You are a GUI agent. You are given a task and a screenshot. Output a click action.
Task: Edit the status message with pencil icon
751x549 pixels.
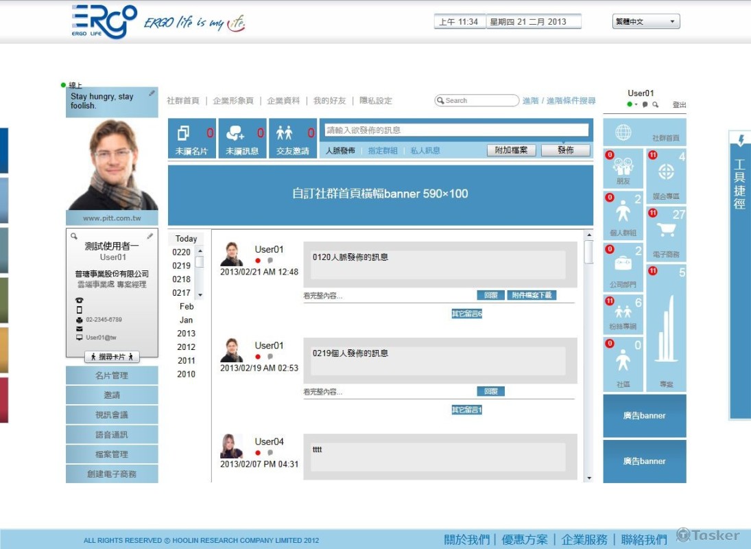click(152, 93)
